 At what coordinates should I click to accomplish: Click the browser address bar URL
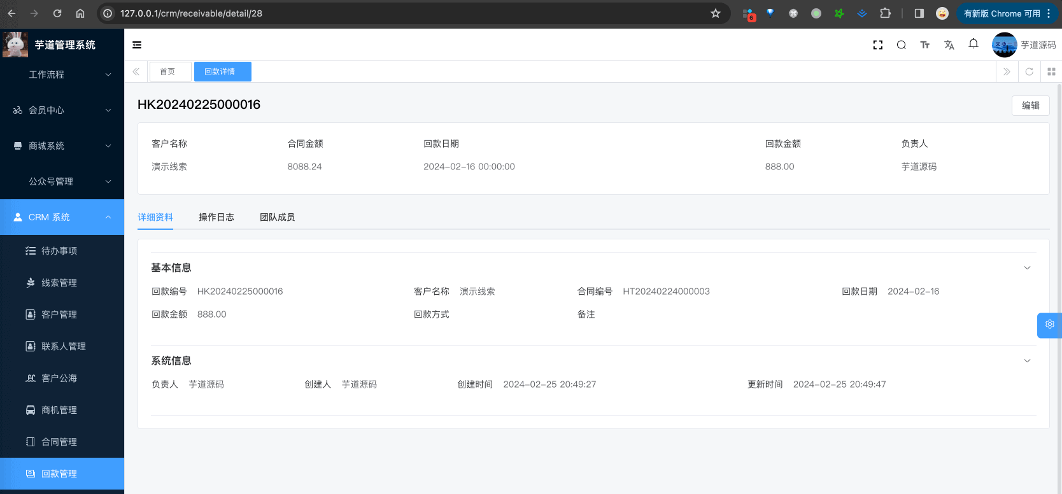coord(191,13)
